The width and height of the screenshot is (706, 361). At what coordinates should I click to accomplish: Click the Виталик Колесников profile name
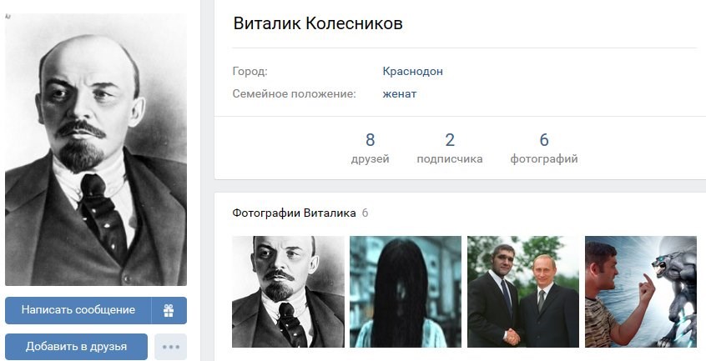(x=318, y=23)
